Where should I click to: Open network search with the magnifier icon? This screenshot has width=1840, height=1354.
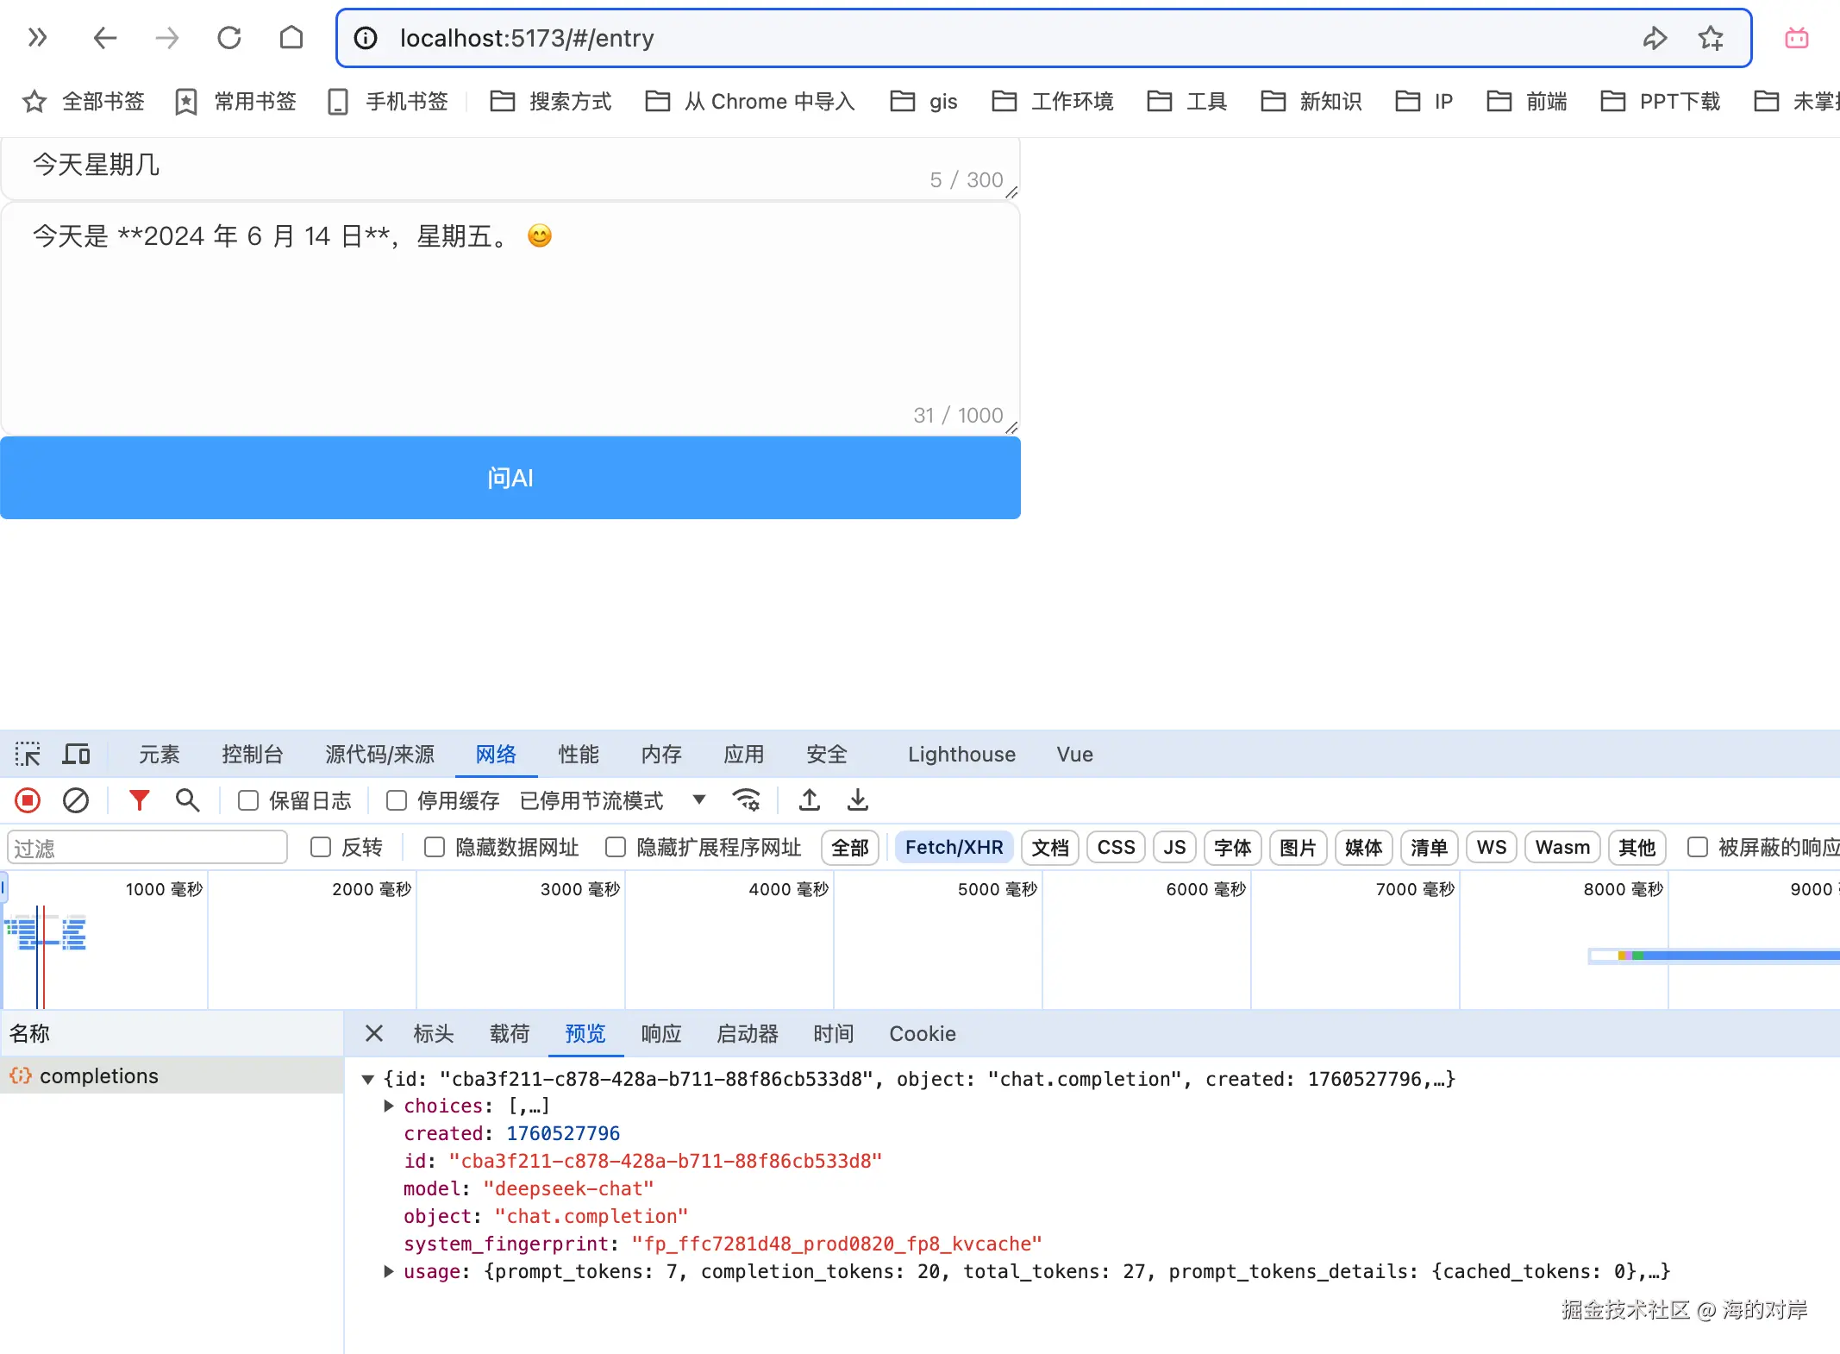click(x=187, y=801)
